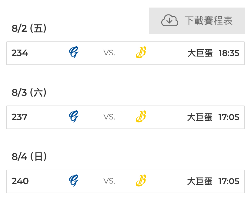251x202 pixels.
Task: Click 大巨蛋 17:05 in game 237 row
Action: pyautogui.click(x=213, y=117)
